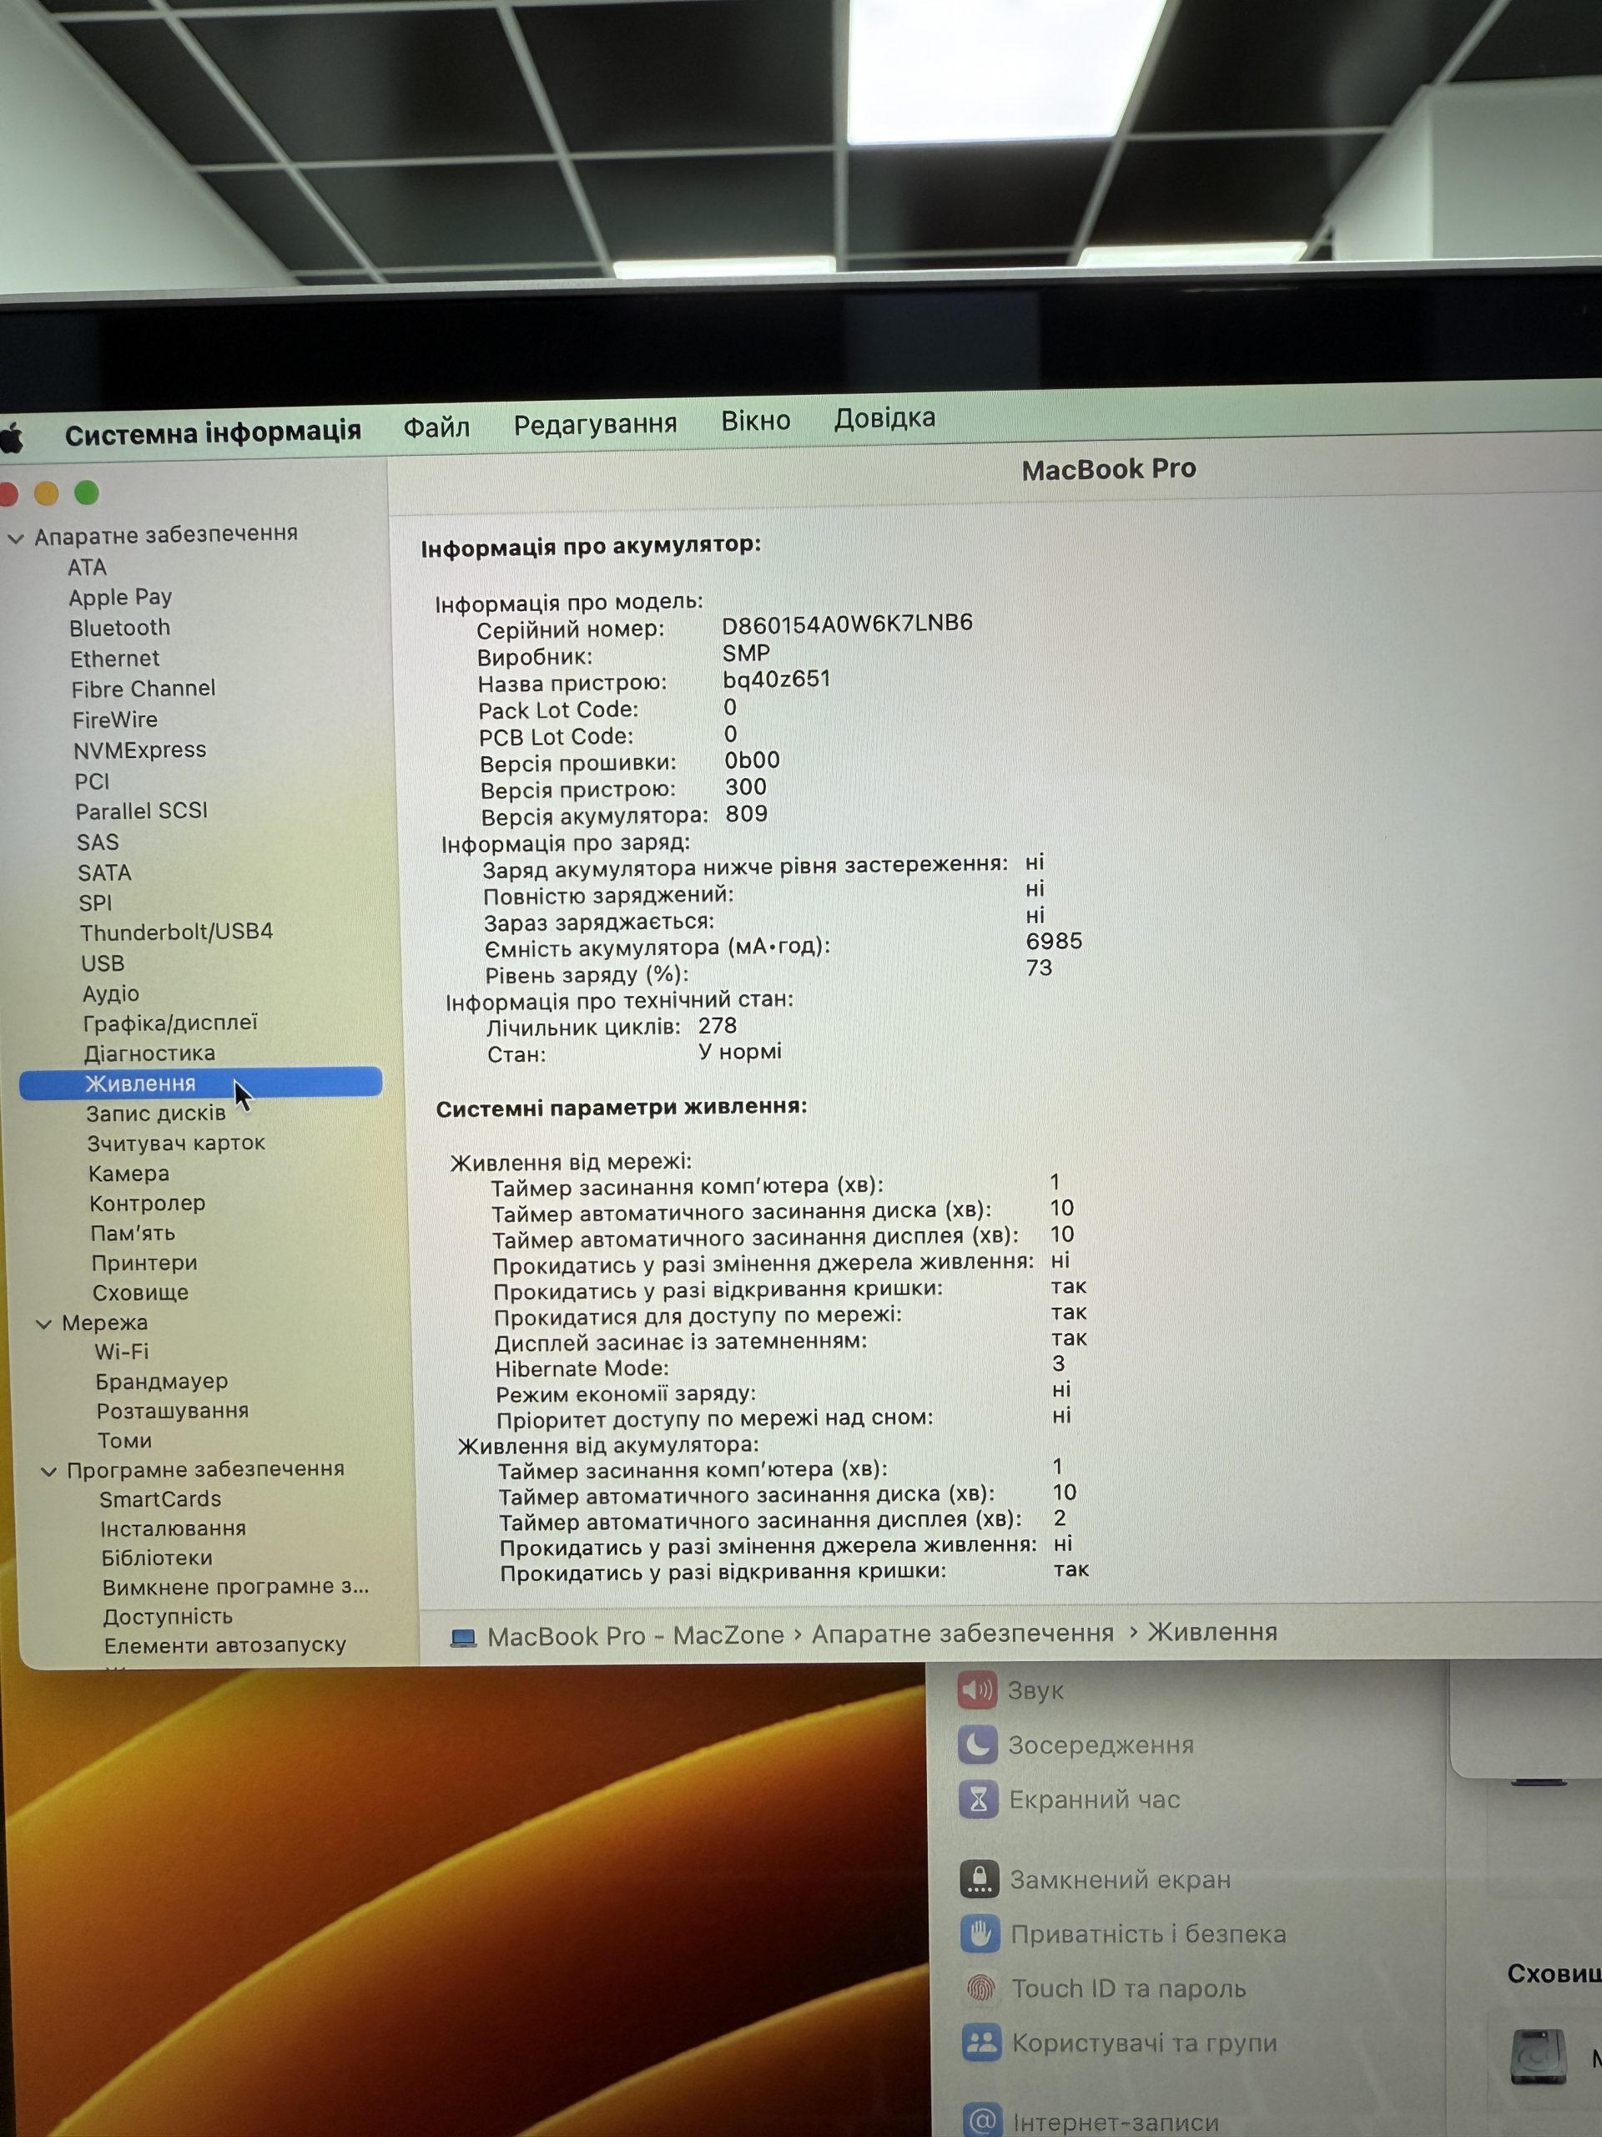Select Діагностика in the sidebar
The image size is (1602, 2137).
(149, 1053)
